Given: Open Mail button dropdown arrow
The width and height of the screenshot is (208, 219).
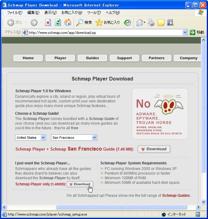Looking at the screenshot, I should click(144, 22).
